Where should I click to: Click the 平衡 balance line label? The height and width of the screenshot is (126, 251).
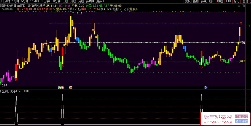pos(242,42)
